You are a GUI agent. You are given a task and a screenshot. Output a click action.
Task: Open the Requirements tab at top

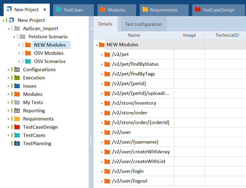164,10
